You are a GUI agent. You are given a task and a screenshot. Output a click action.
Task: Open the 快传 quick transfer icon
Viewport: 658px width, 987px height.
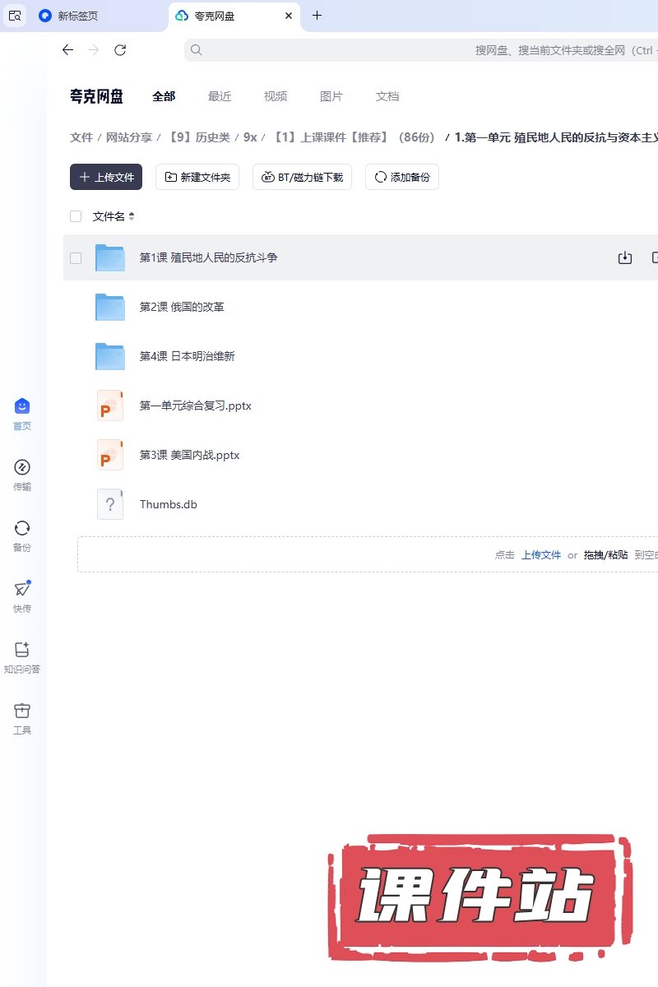(x=22, y=590)
